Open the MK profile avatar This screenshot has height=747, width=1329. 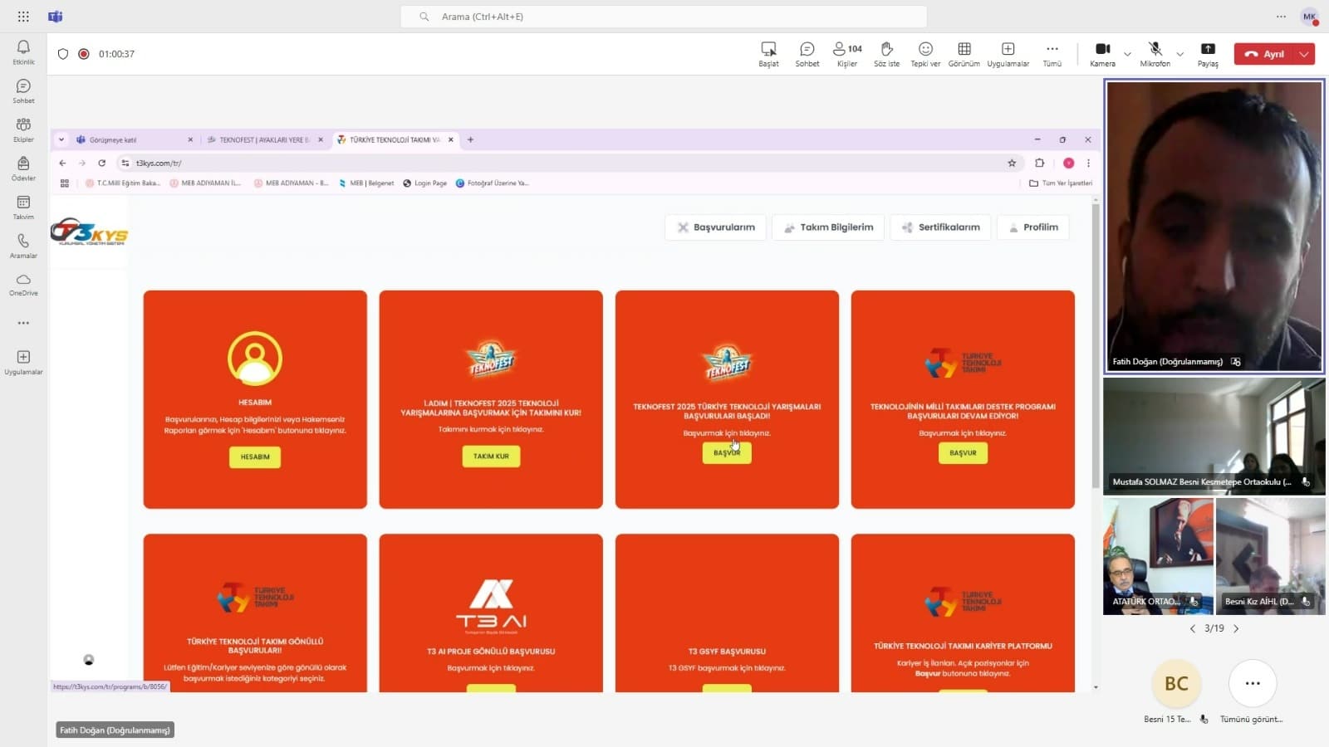[1310, 17]
